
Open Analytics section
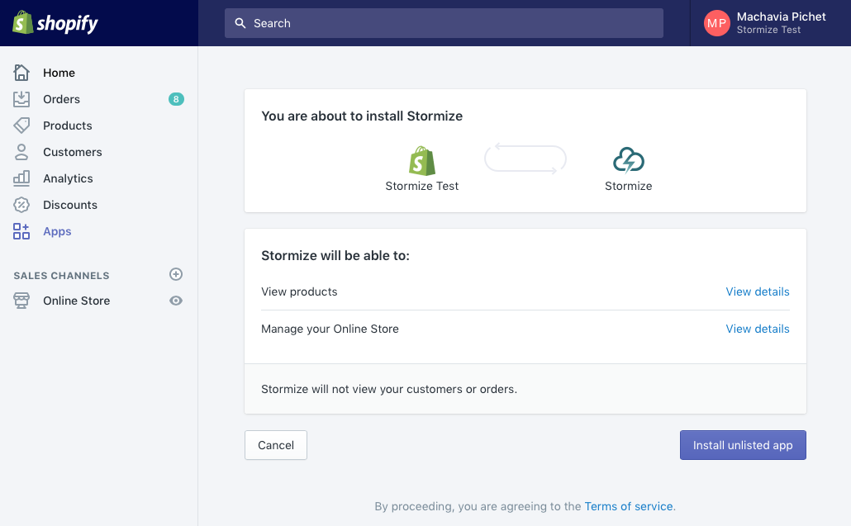tap(68, 178)
